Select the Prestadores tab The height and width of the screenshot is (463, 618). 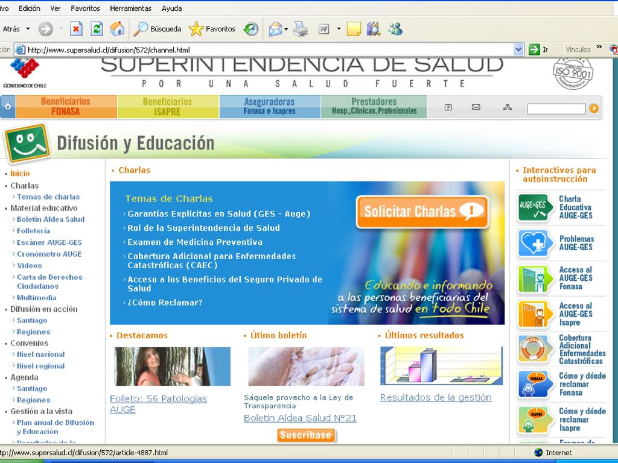pos(374,107)
